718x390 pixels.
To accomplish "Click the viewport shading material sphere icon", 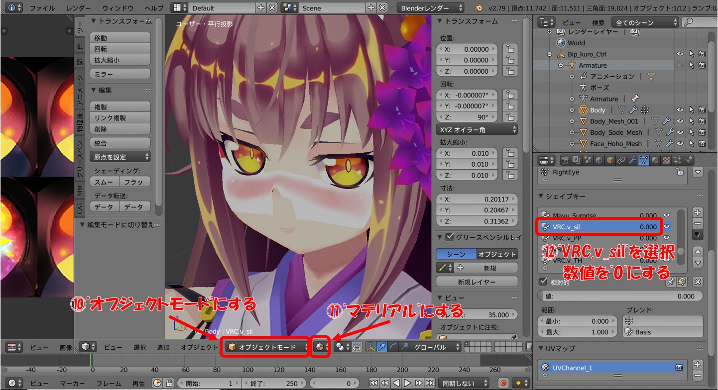I will [x=320, y=347].
